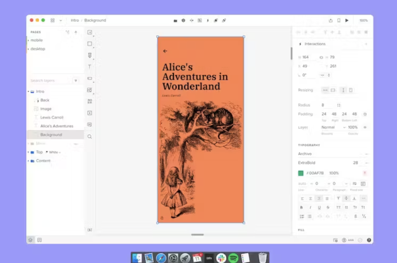Viewport: 397px width, 263px height.
Task: Click the text color swatch #00AF7B
Action: click(301, 173)
